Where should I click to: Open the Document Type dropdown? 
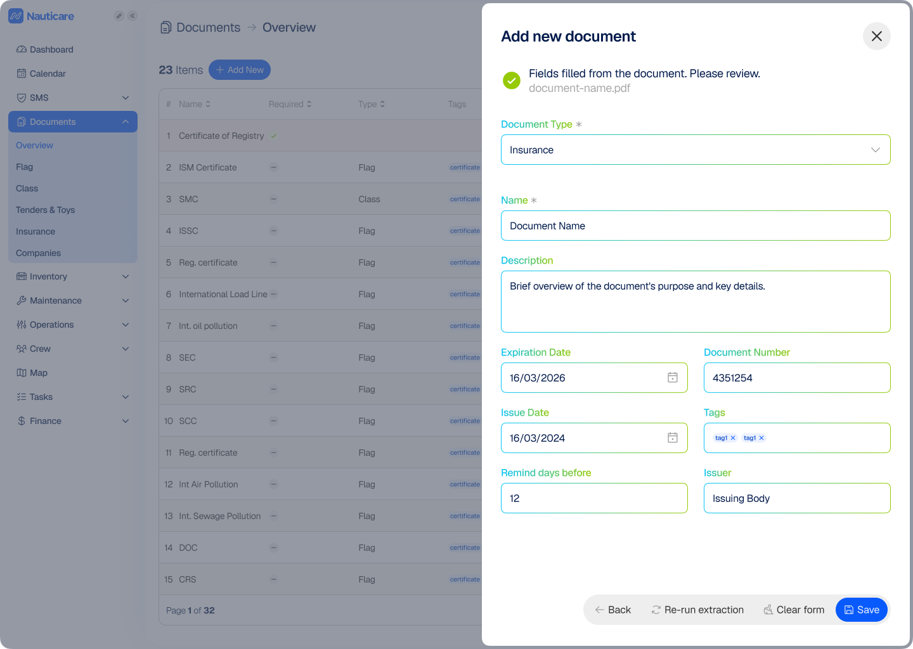click(696, 150)
